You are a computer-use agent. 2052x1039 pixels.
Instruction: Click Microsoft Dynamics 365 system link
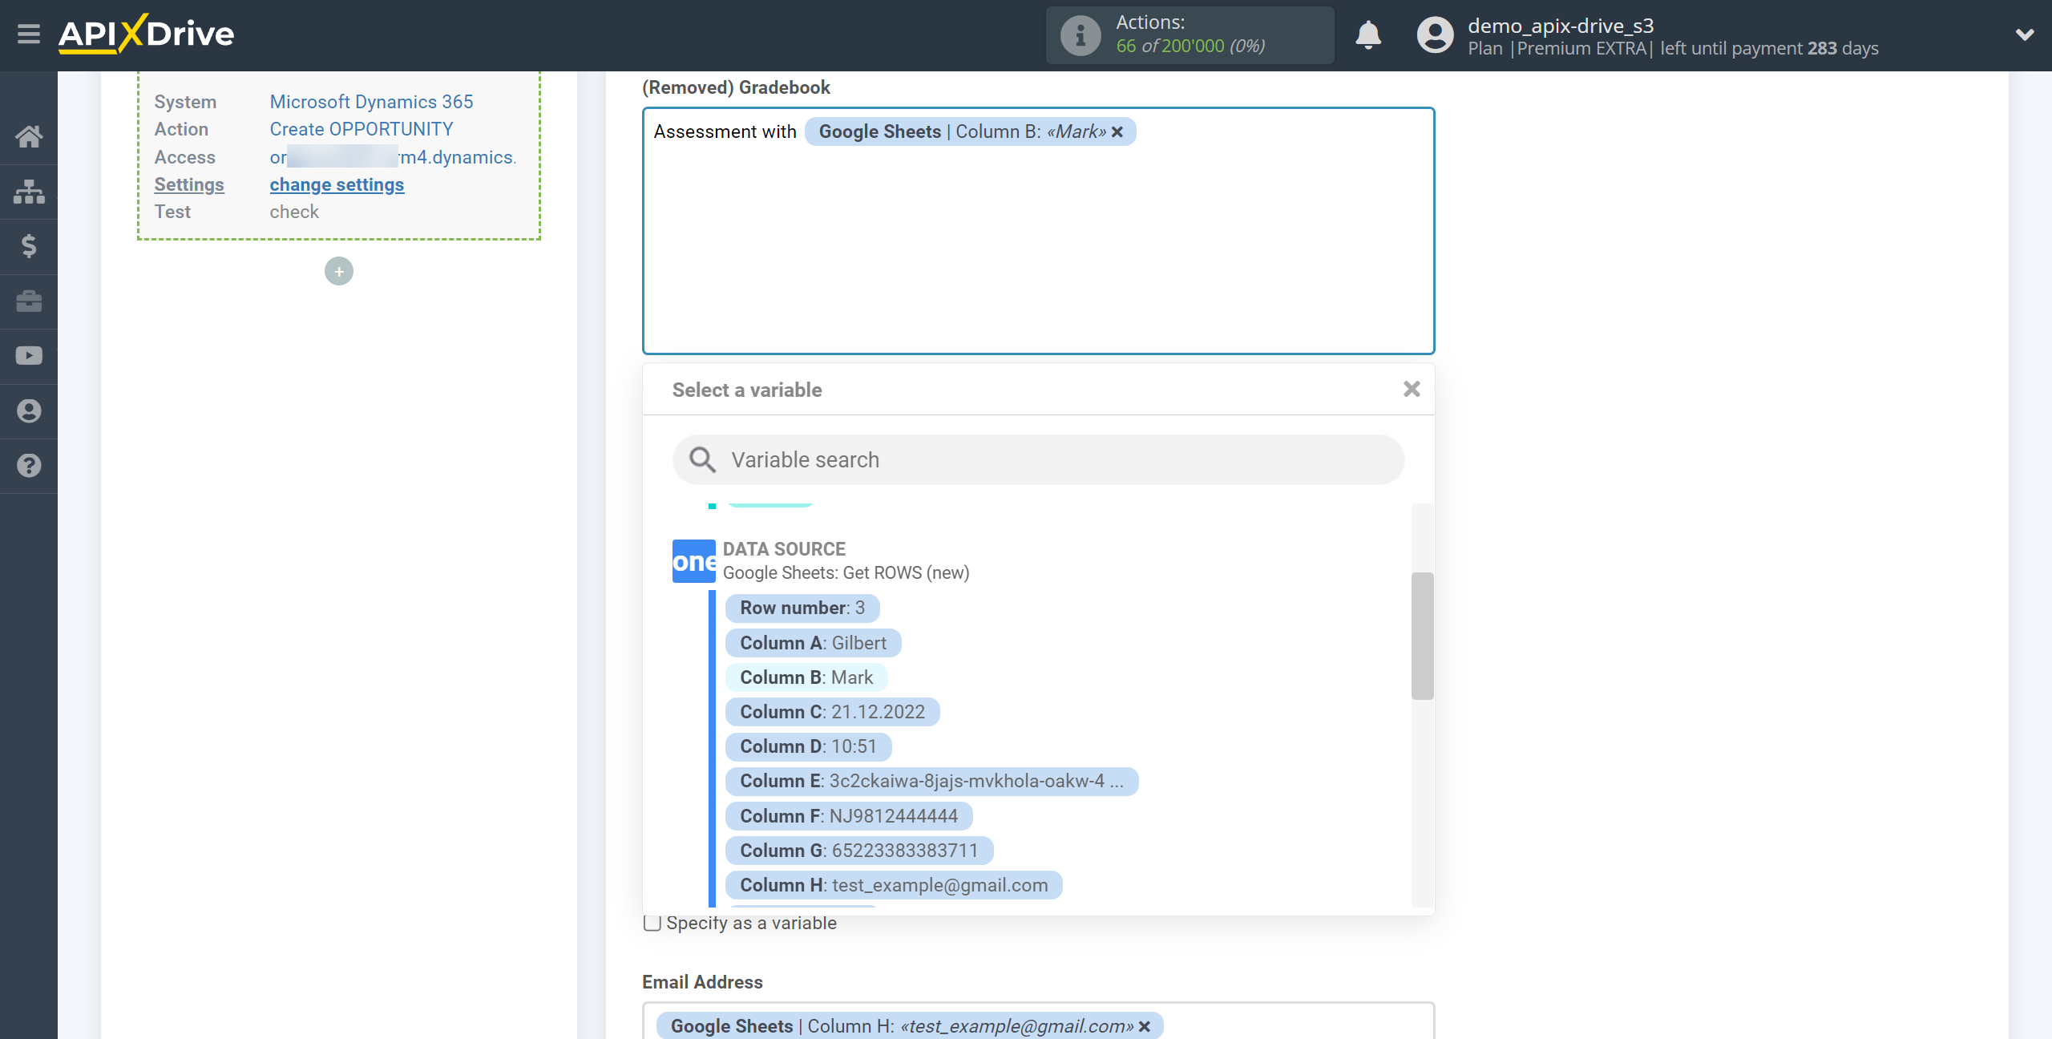[x=371, y=102]
